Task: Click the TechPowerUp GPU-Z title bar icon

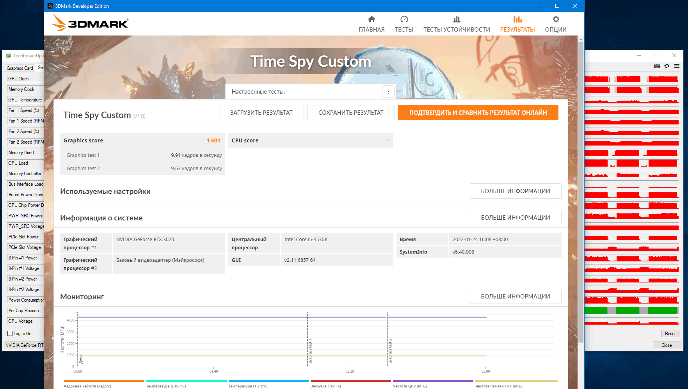Action: pos(8,56)
